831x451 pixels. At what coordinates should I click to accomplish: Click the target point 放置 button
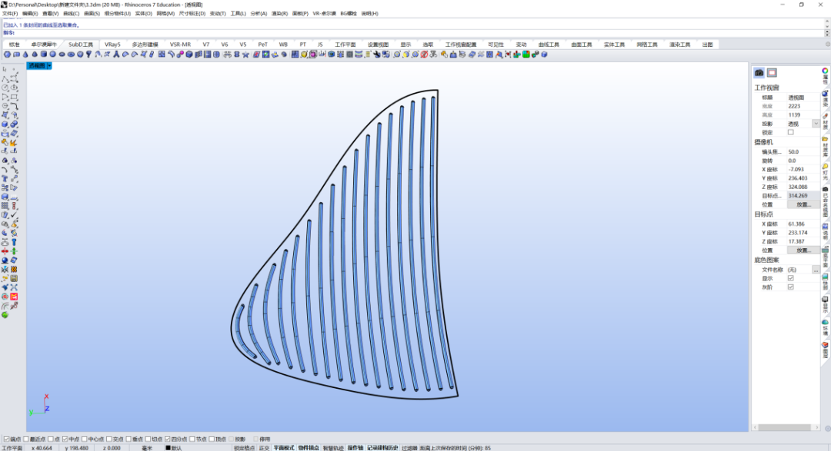pyautogui.click(x=803, y=250)
